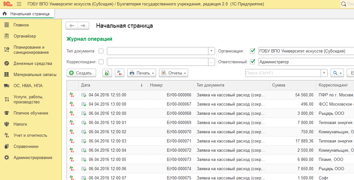
Task: Click the Ответственный field showing Администратор
Action: click(x=306, y=62)
